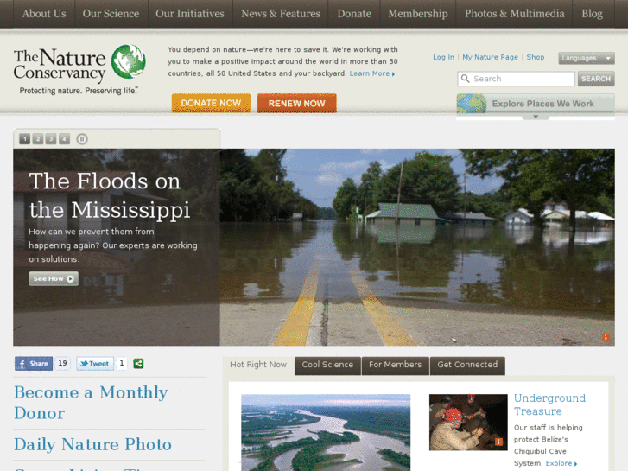
Task: Click the info icon on cave photo
Action: pos(498,442)
